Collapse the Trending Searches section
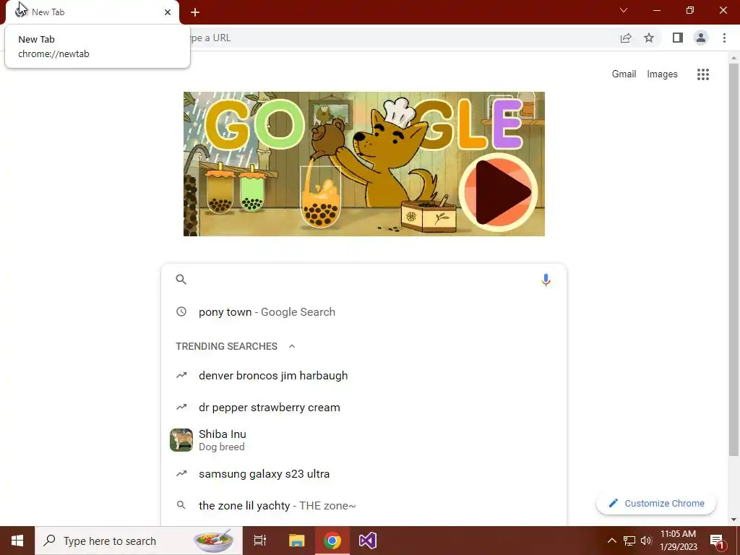This screenshot has width=740, height=555. (292, 346)
